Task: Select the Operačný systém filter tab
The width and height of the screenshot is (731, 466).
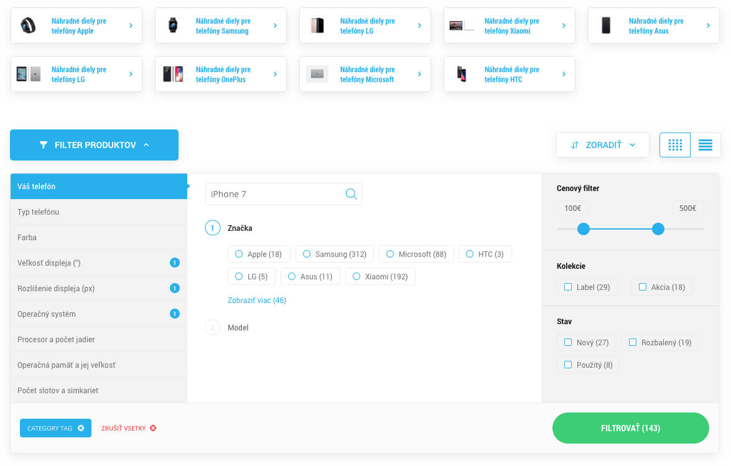Action: click(x=98, y=314)
